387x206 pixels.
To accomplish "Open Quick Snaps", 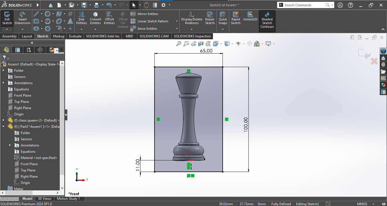I will pos(223,18).
